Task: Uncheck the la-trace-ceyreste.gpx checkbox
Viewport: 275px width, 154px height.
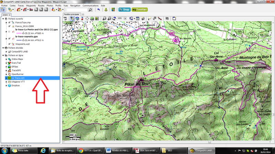Action: click(9, 39)
